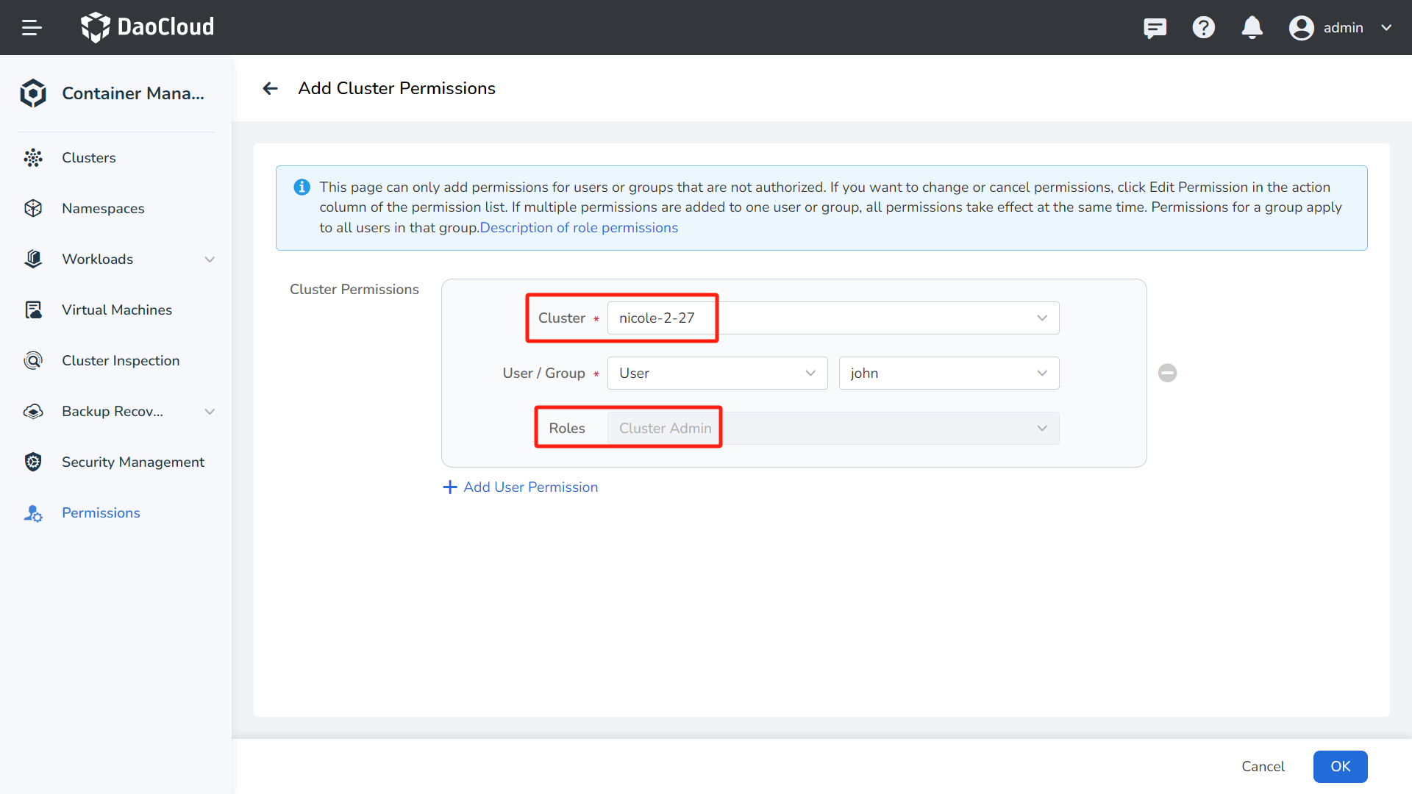Screen dimensions: 1412x794
Task: Click the Description of role permissions link
Action: point(579,227)
